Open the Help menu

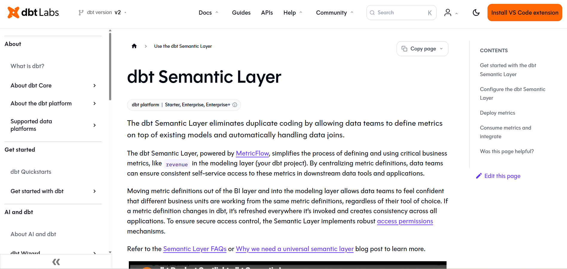pyautogui.click(x=293, y=13)
